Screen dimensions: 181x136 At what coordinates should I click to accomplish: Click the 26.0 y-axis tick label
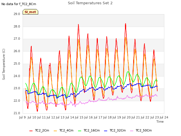tap(17, 51)
